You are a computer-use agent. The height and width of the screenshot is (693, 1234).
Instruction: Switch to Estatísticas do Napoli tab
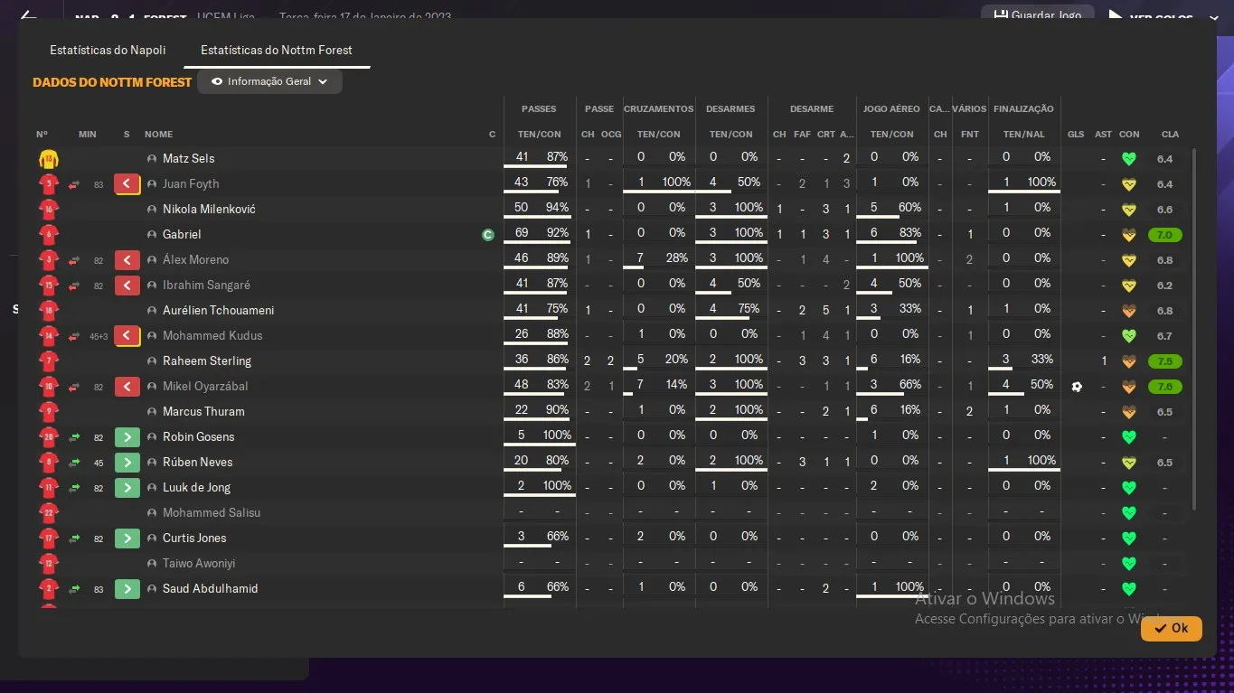pos(108,51)
